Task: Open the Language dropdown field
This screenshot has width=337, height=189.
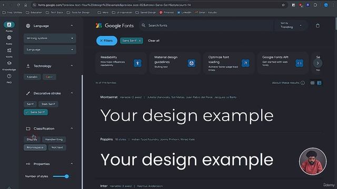Action: pos(50,49)
